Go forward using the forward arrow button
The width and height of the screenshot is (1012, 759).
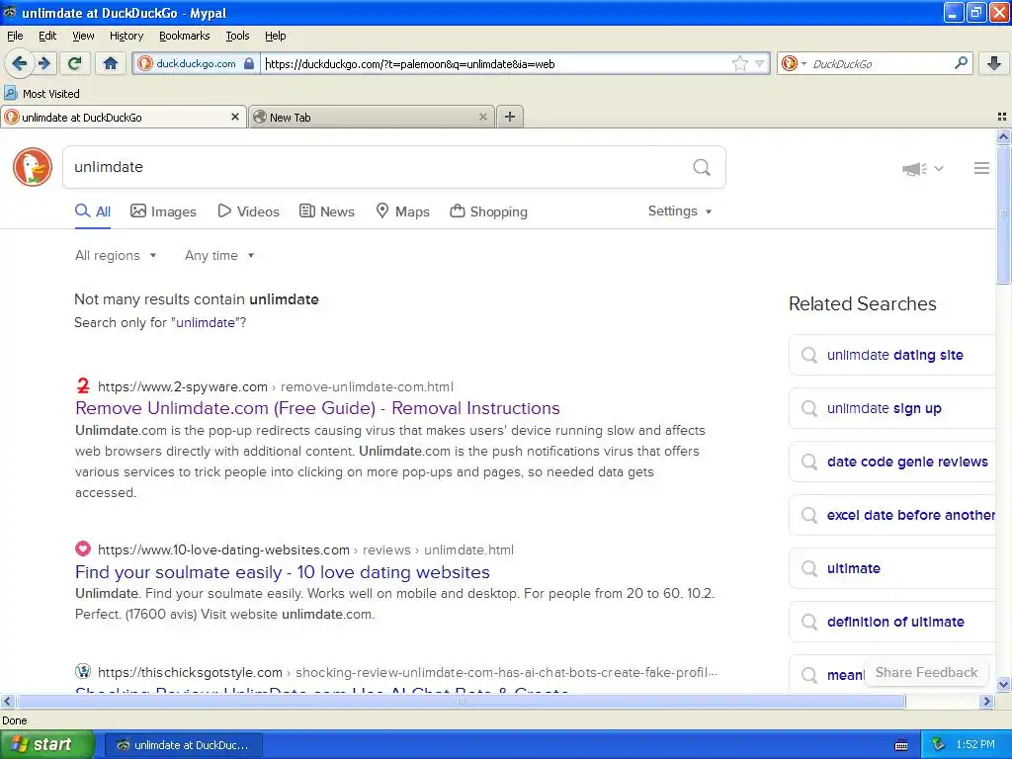(x=44, y=63)
